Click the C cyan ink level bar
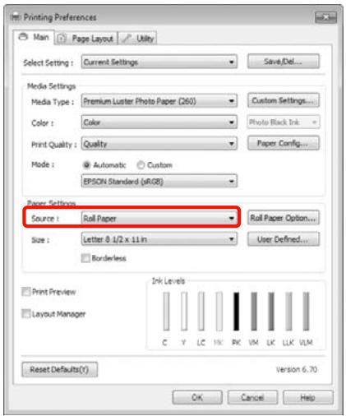The width and height of the screenshot is (346, 416). coord(166,312)
